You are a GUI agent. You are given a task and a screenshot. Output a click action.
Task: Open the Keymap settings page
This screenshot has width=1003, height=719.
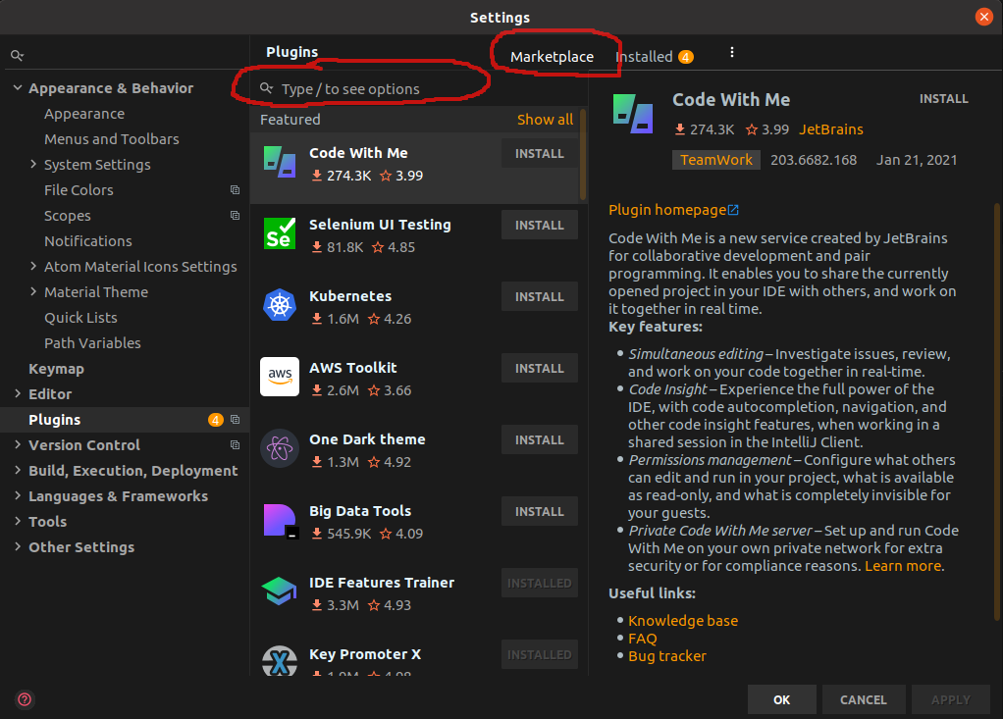pyautogui.click(x=56, y=369)
